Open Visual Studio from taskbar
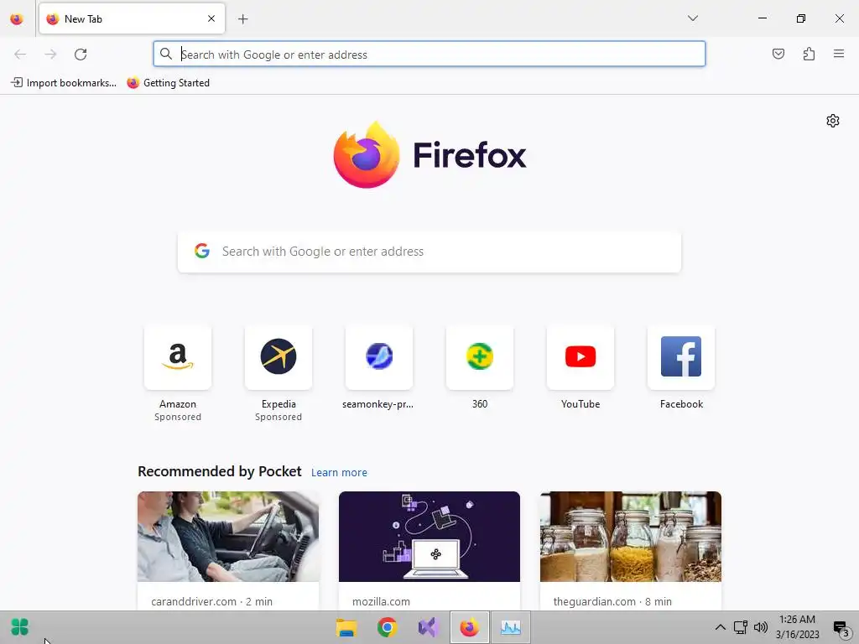This screenshot has height=644, width=859. tap(428, 627)
